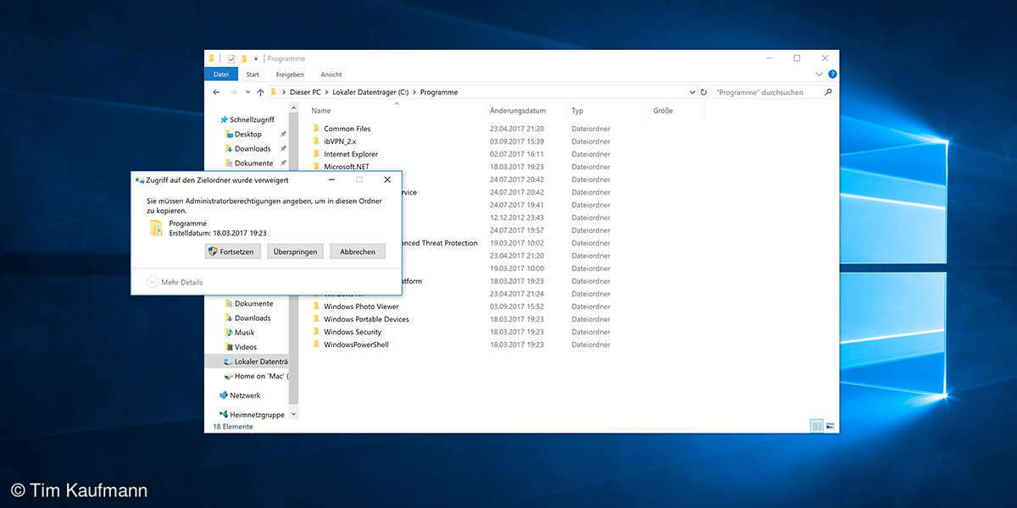The image size is (1017, 508).
Task: Cancel the copy with Abbrechen
Action: pos(358,251)
